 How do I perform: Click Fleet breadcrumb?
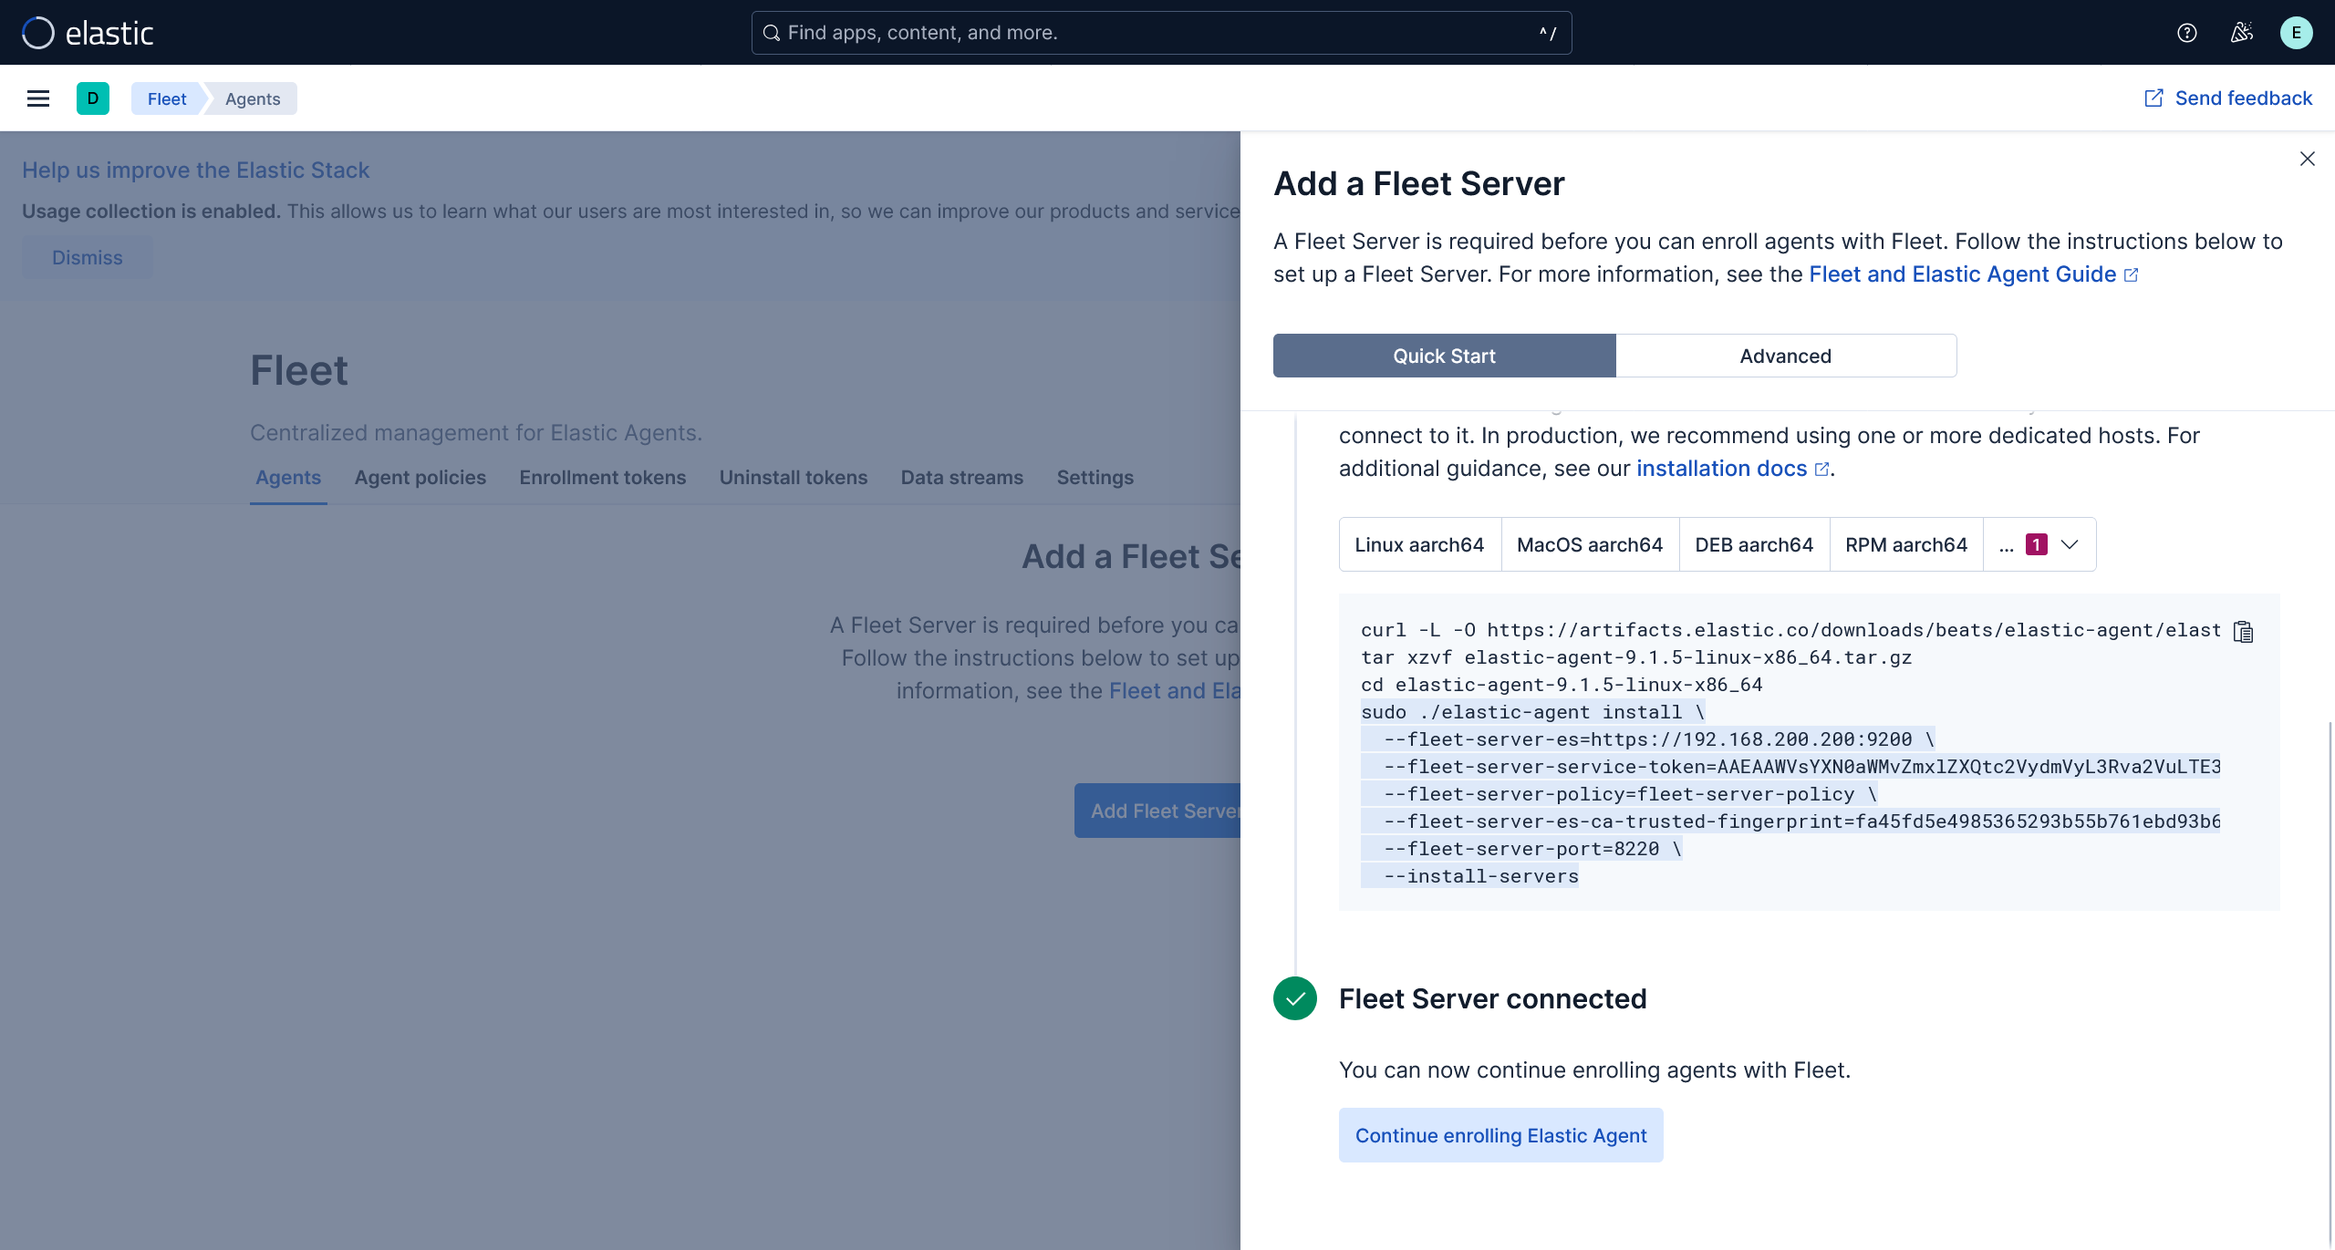click(167, 98)
